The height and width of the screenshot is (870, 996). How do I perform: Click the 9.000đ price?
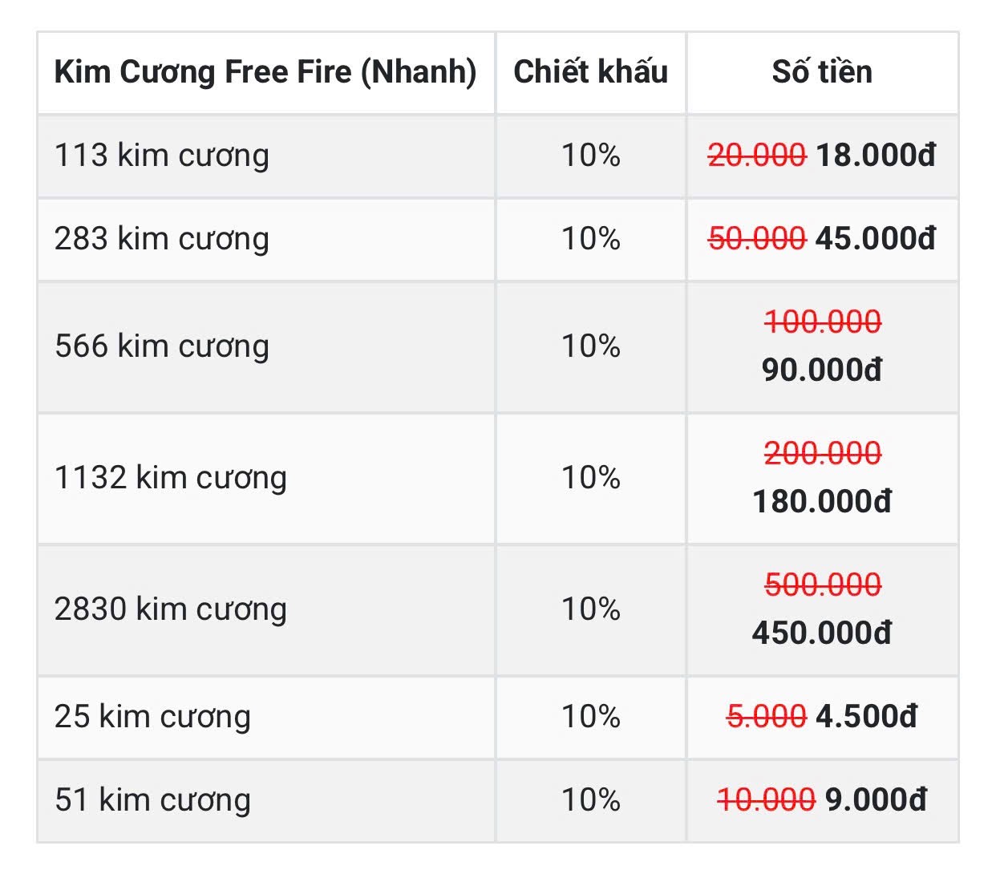[x=876, y=799]
